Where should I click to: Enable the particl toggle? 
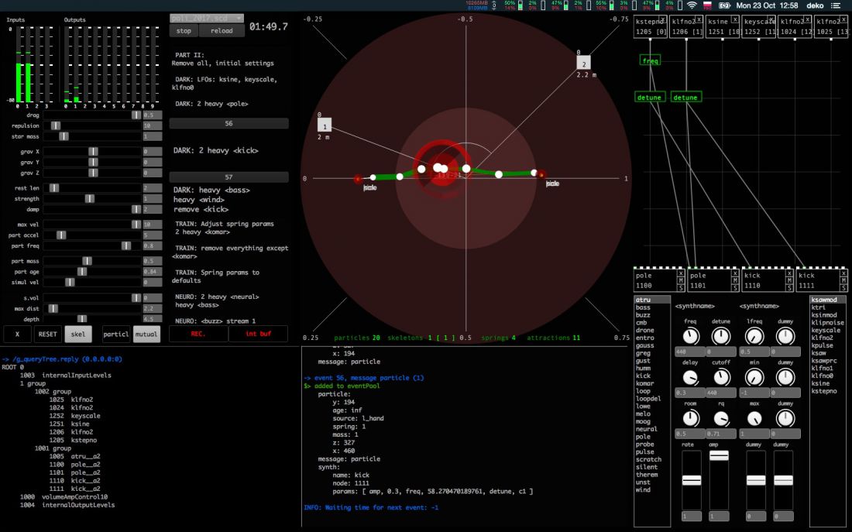click(x=116, y=335)
